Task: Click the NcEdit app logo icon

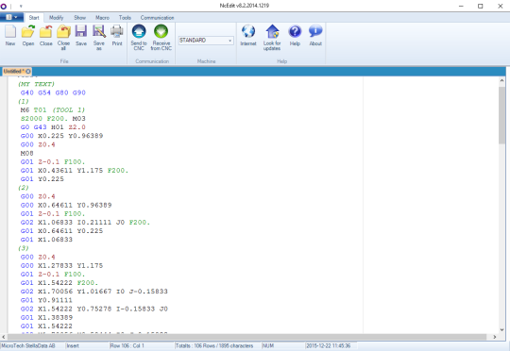Action: point(4,6)
